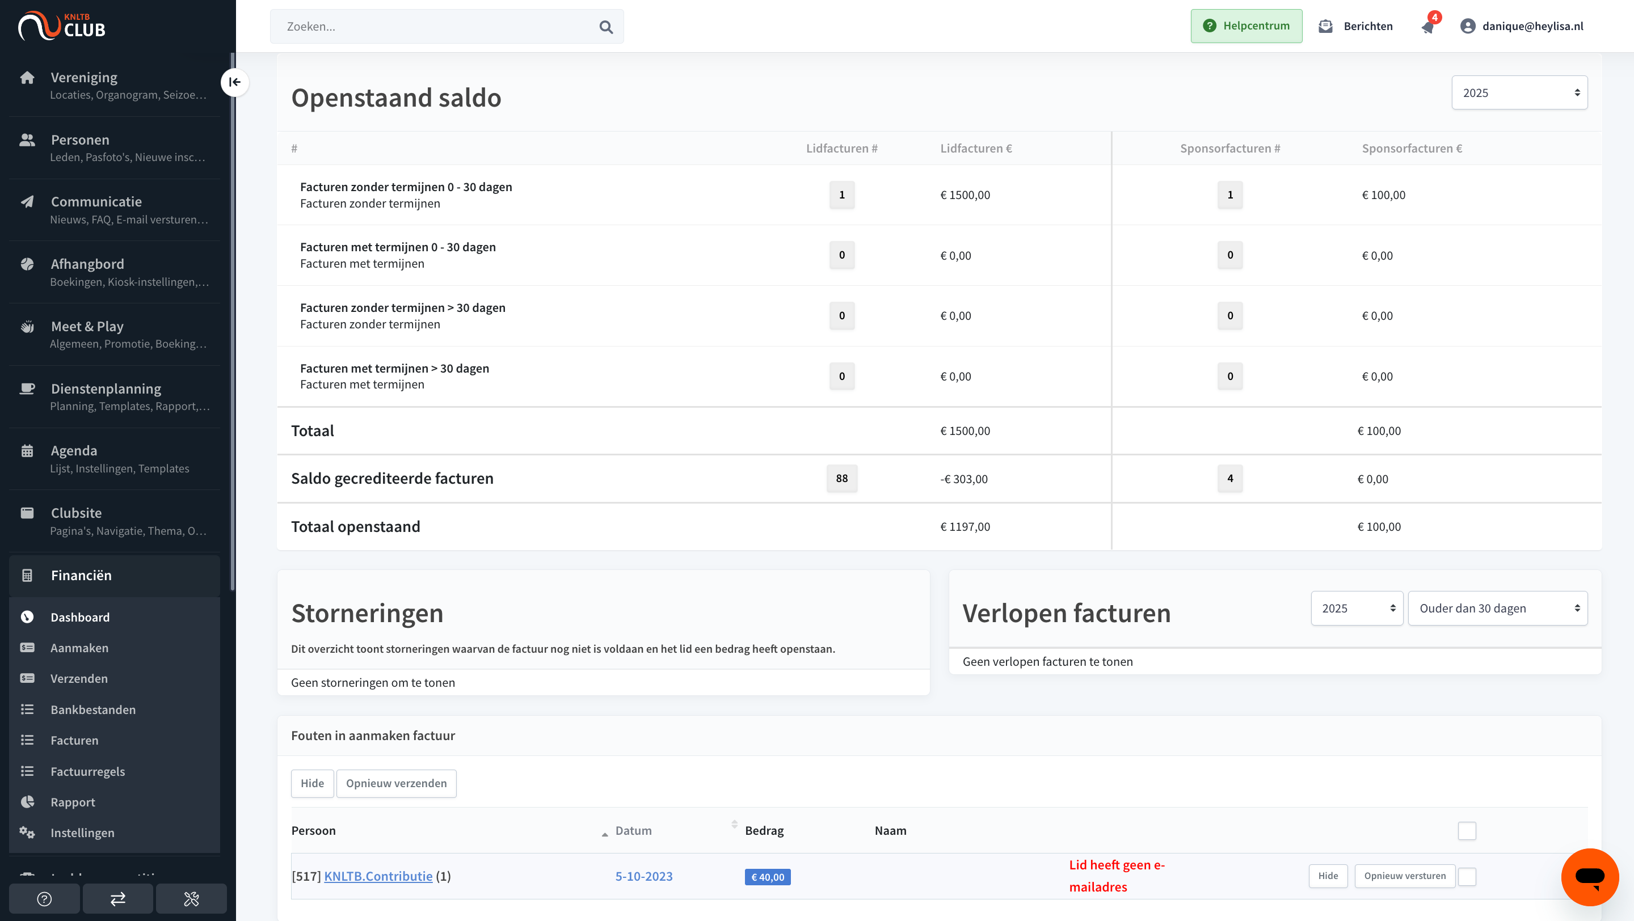Click the Hide button above the errors table
Image resolution: width=1634 pixels, height=921 pixels.
312,783
